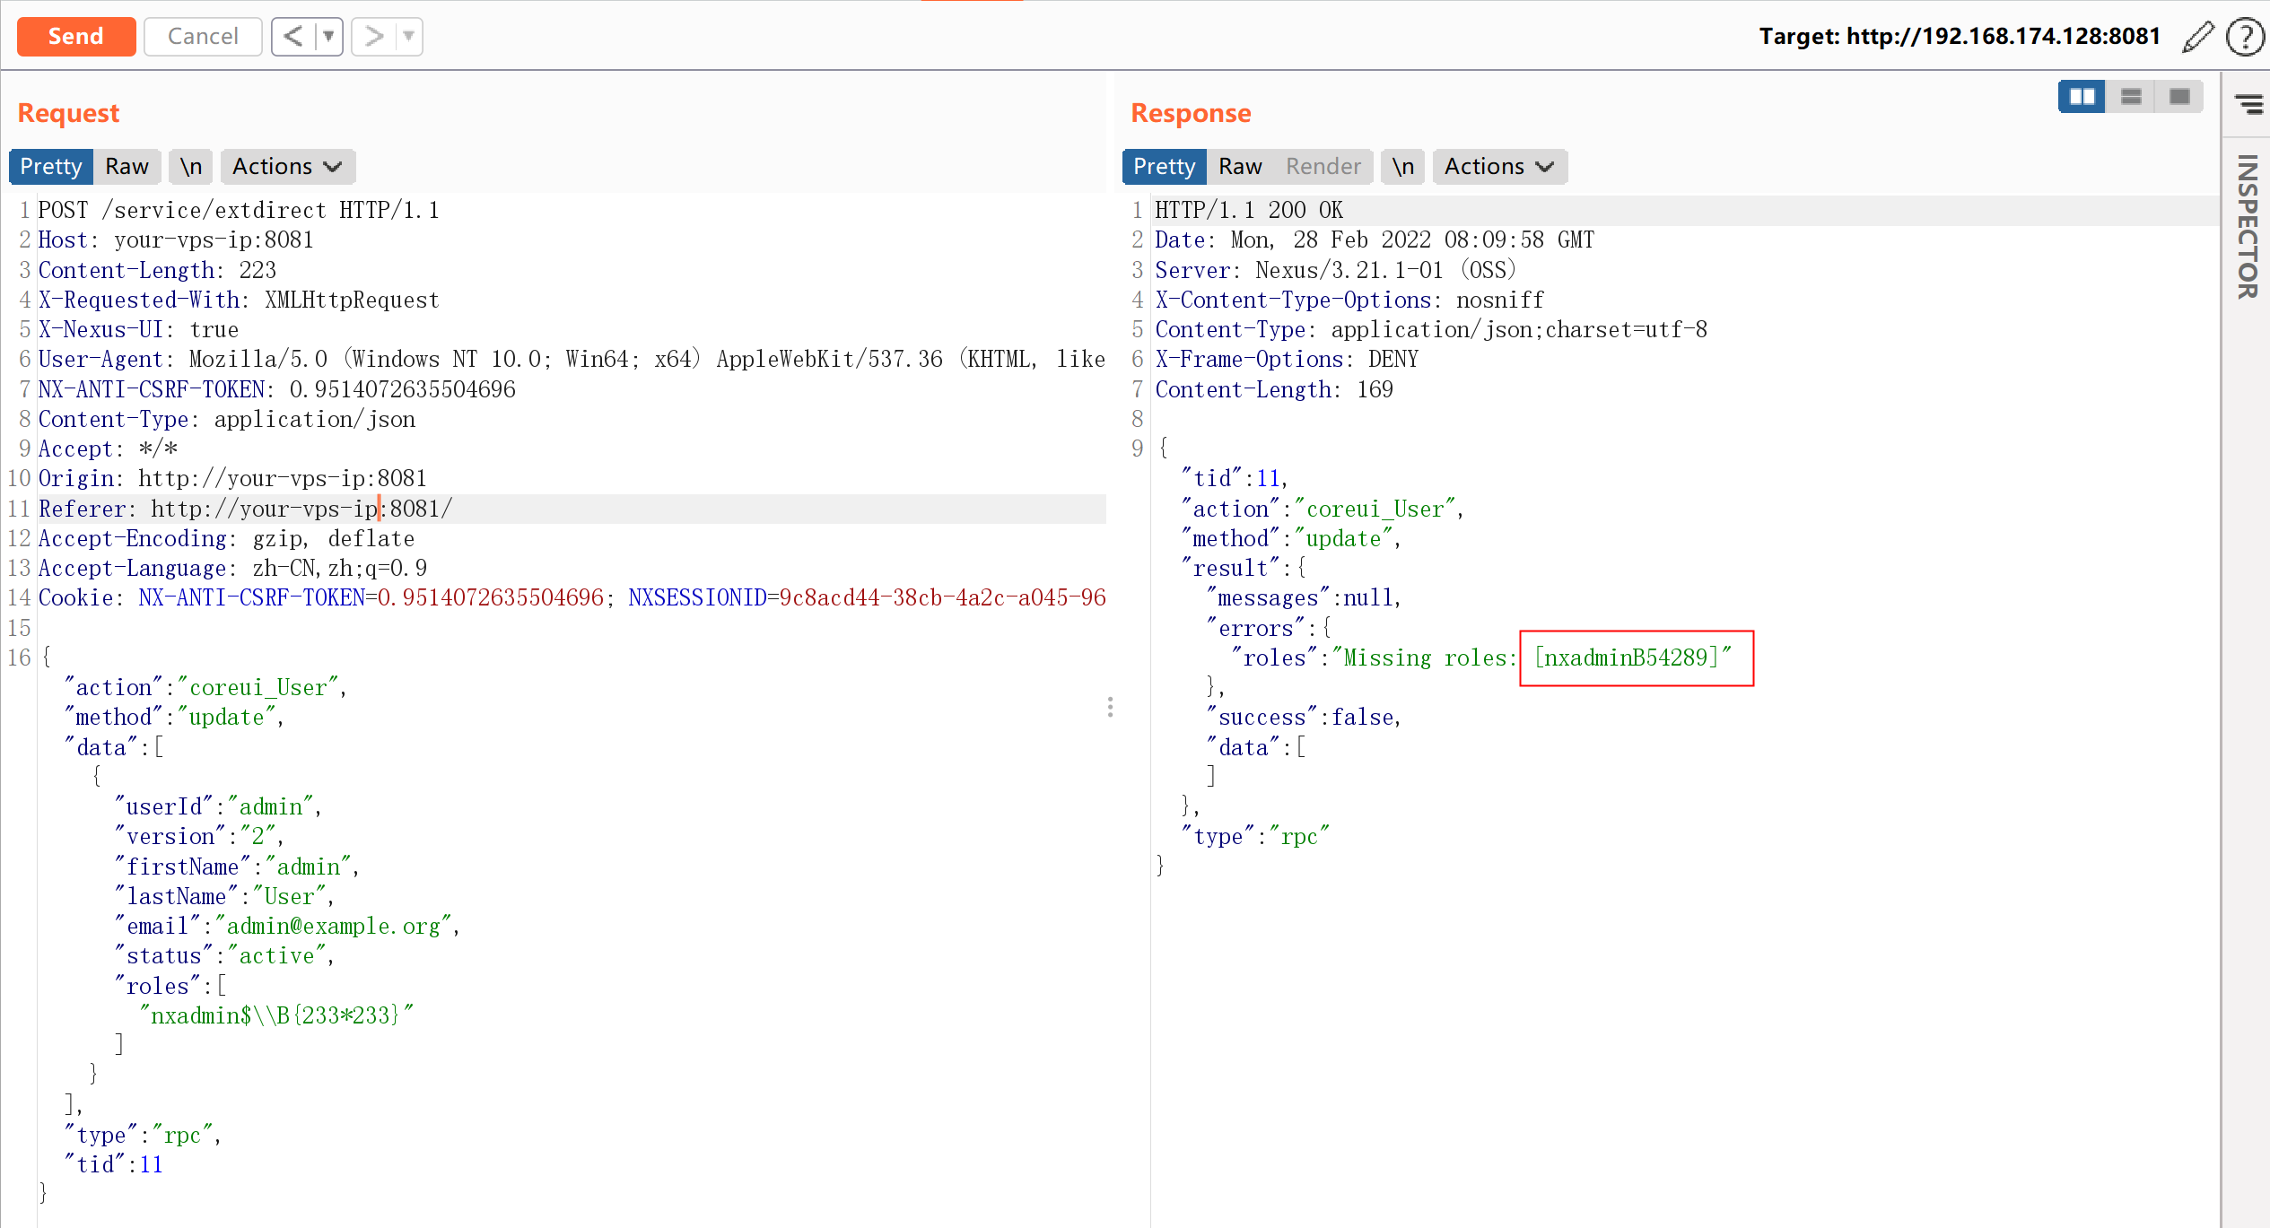Click the Cancel button
Image resolution: width=2270 pixels, height=1228 pixels.
point(203,37)
